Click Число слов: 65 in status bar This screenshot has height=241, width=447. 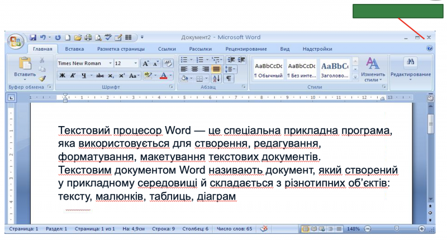[234, 229]
